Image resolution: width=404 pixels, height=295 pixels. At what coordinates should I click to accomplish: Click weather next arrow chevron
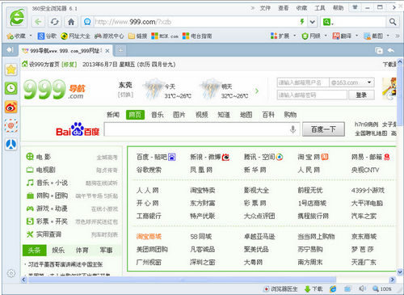[257, 91]
